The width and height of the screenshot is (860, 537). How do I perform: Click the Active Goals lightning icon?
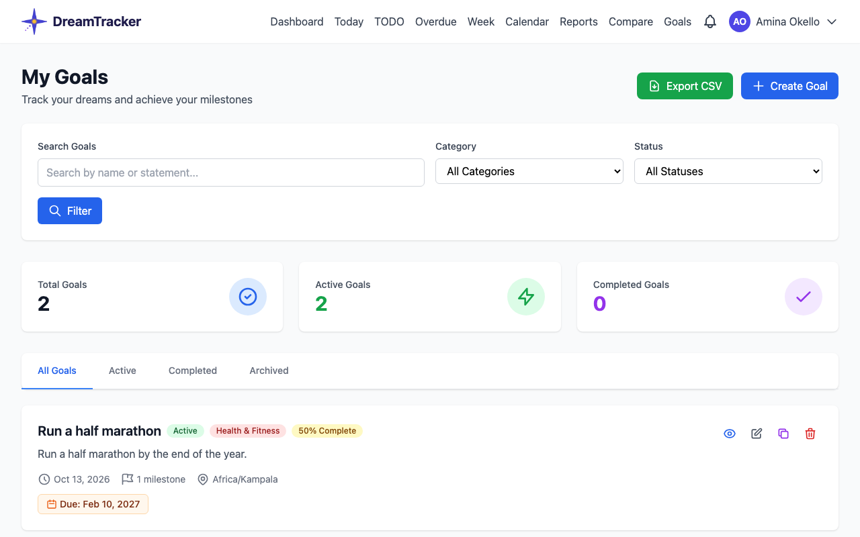[x=526, y=297]
